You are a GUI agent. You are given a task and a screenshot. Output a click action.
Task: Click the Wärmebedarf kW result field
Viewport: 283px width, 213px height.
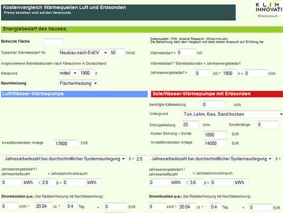[x=186, y=53]
